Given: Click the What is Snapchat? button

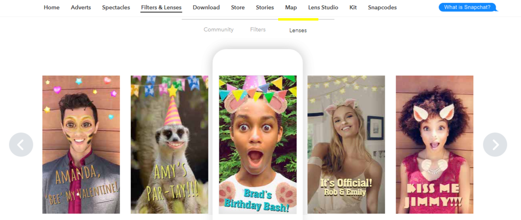Looking at the screenshot, I should click(x=467, y=7).
